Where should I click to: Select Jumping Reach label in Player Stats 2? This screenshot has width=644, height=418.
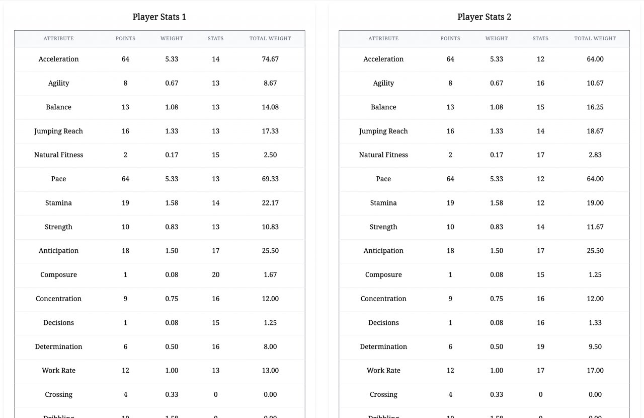pyautogui.click(x=383, y=131)
